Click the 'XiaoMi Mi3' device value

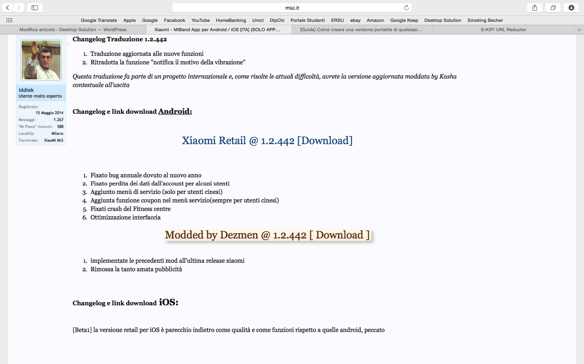[54, 140]
